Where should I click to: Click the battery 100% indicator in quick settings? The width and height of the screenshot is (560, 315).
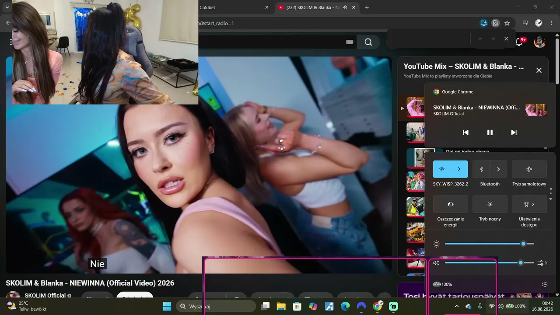(x=443, y=284)
